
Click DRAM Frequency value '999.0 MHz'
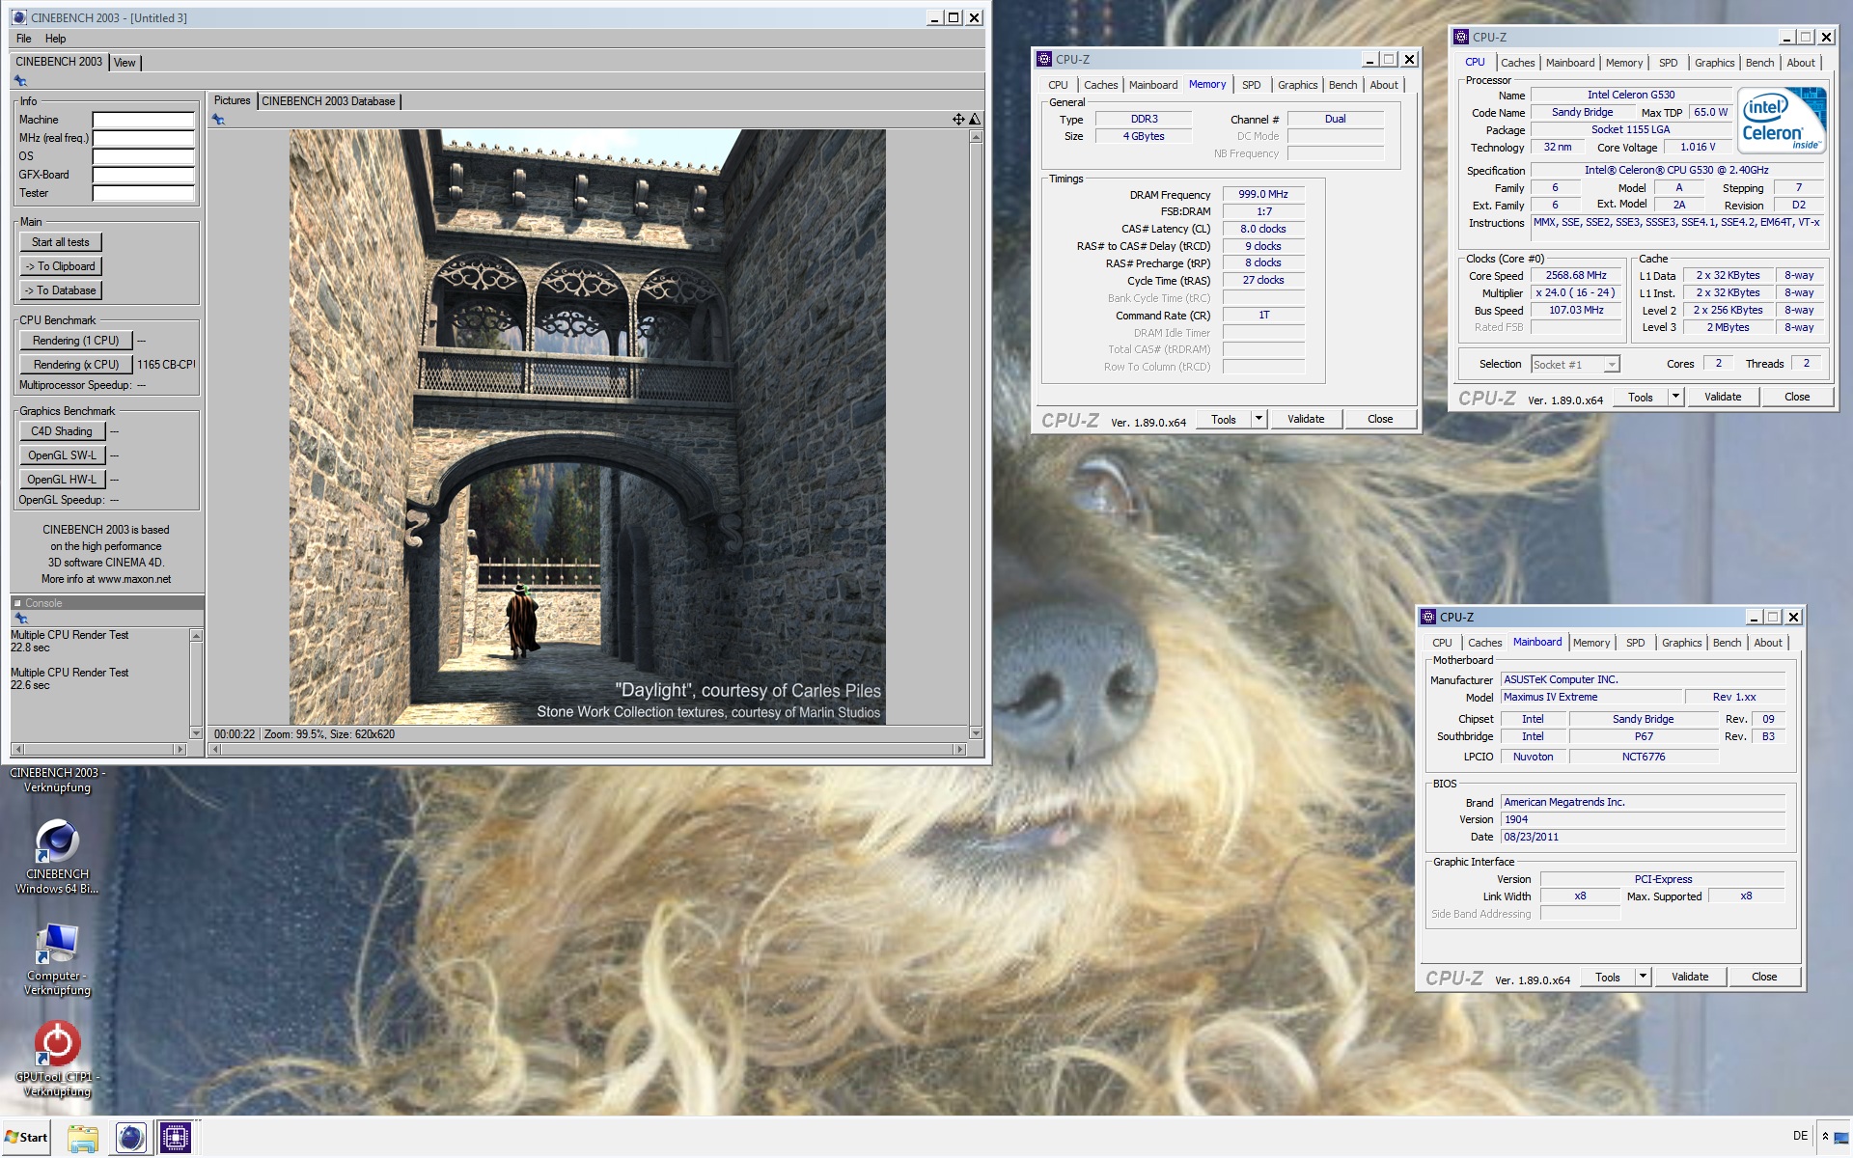[x=1263, y=194]
